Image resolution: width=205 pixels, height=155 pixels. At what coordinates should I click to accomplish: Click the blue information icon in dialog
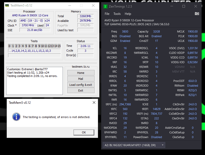(16, 117)
